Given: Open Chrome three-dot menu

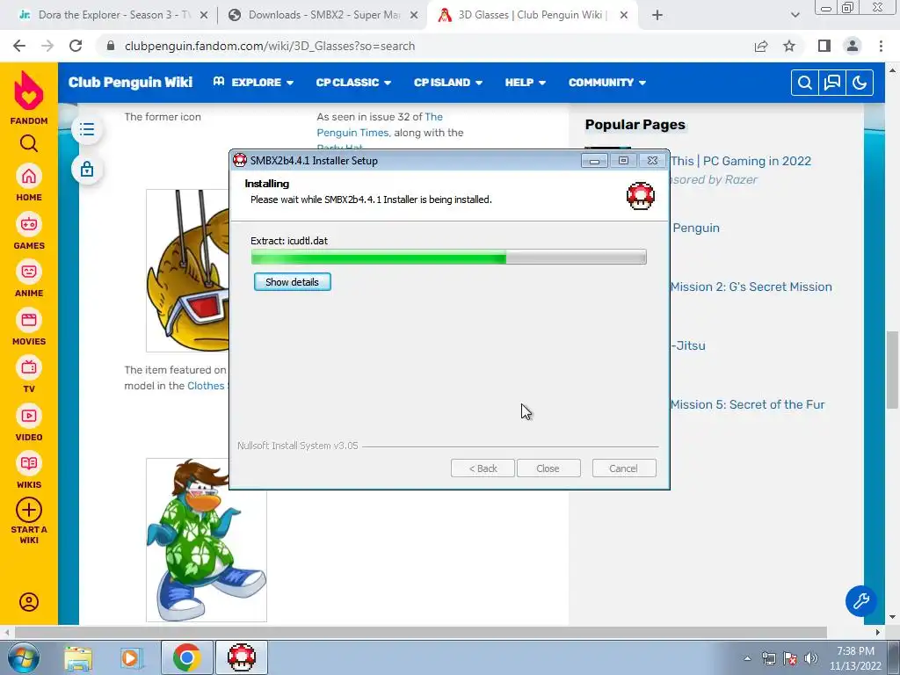Looking at the screenshot, I should click(881, 46).
